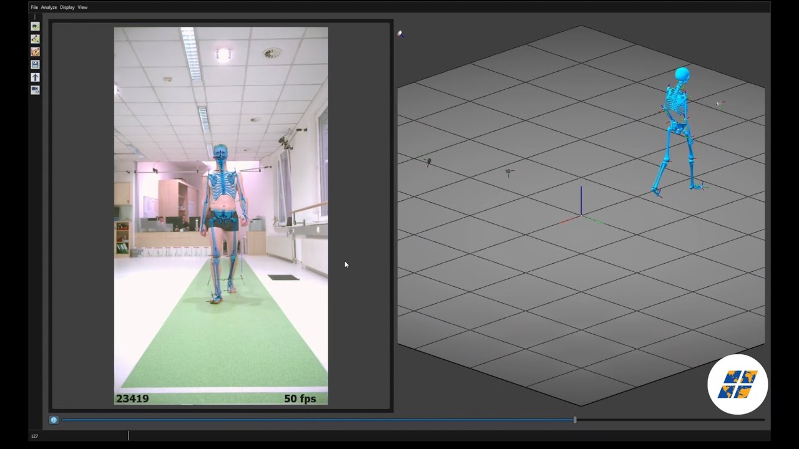The image size is (799, 449).
Task: Open the chart graph toolbar icon
Action: click(x=35, y=52)
